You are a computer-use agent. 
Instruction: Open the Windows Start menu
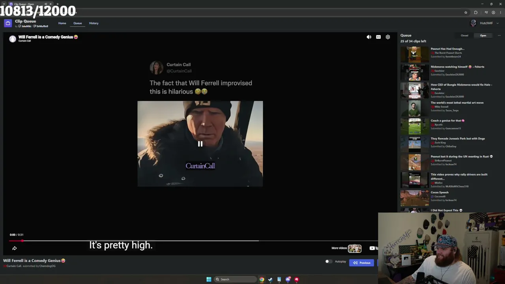pyautogui.click(x=209, y=279)
